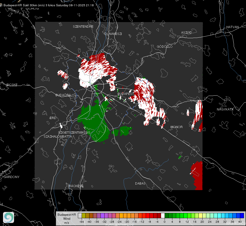Viewport: 246px width, 226px height.
Task: Select the light gray first legend swatch
Action: (x=80, y=216)
